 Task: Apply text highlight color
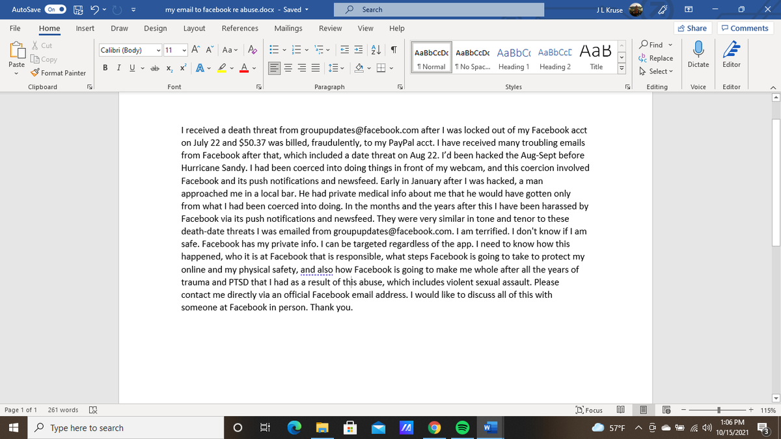(222, 66)
